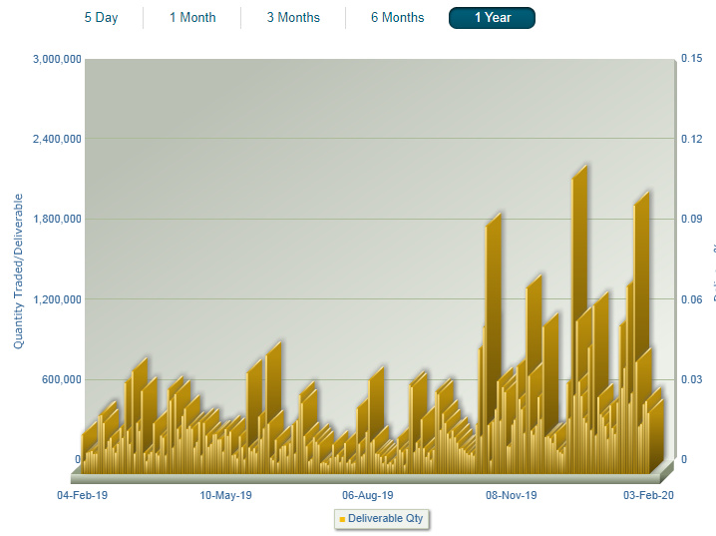Click the yellow Deliverable Qty legend swatch
Screen dimensions: 716x536
tap(342, 519)
